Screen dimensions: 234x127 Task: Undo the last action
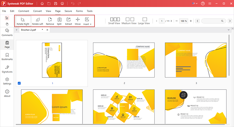point(73,4)
